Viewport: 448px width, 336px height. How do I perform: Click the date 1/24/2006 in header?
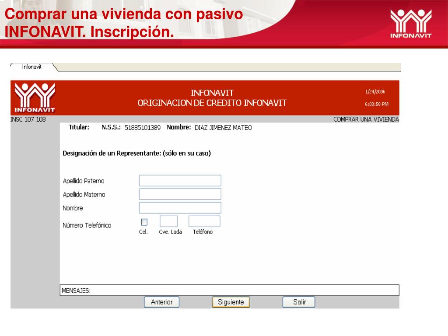click(375, 92)
